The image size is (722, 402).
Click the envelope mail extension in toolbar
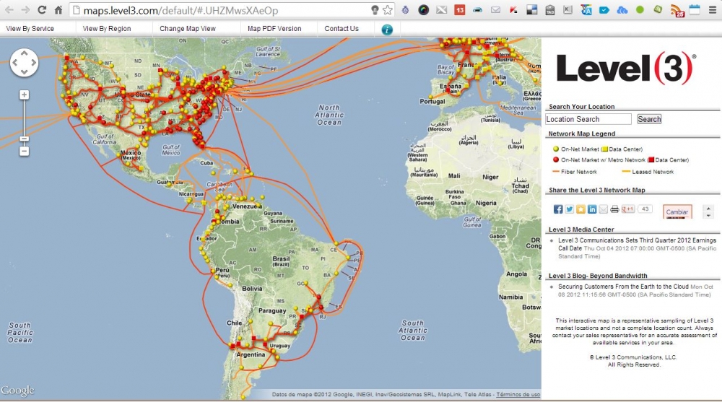(495, 9)
